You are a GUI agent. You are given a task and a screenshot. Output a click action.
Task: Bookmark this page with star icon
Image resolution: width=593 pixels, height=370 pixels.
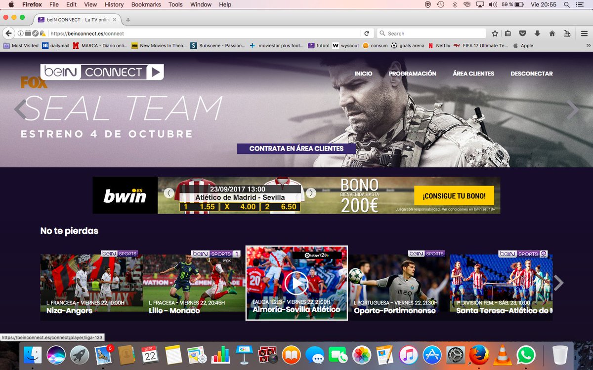pos(495,34)
